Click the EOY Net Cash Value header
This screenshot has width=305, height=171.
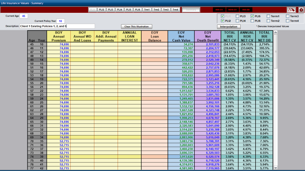coord(181,36)
